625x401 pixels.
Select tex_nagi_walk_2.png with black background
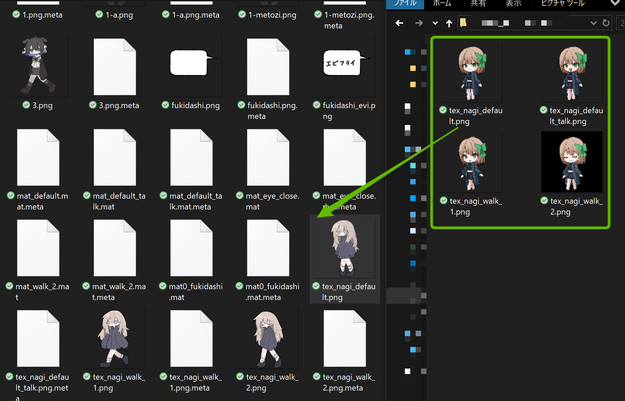(571, 162)
